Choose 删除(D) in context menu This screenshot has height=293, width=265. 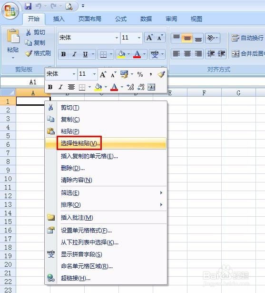tap(106, 168)
